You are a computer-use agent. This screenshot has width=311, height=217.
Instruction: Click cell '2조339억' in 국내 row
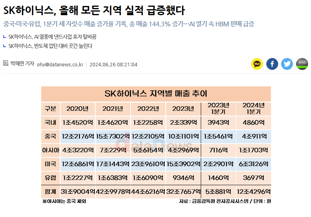coord(183,122)
